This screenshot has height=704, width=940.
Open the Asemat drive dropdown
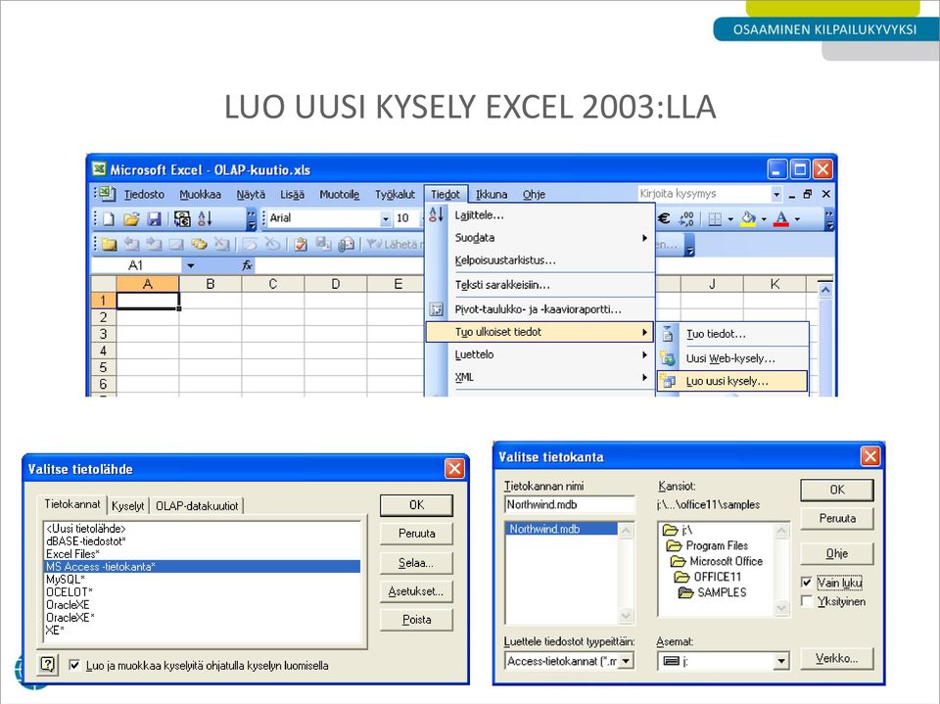[x=780, y=661]
